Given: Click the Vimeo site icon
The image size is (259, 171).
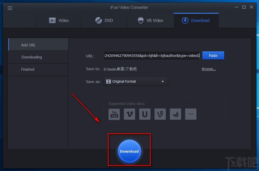Looking at the screenshot, I should [129, 114].
